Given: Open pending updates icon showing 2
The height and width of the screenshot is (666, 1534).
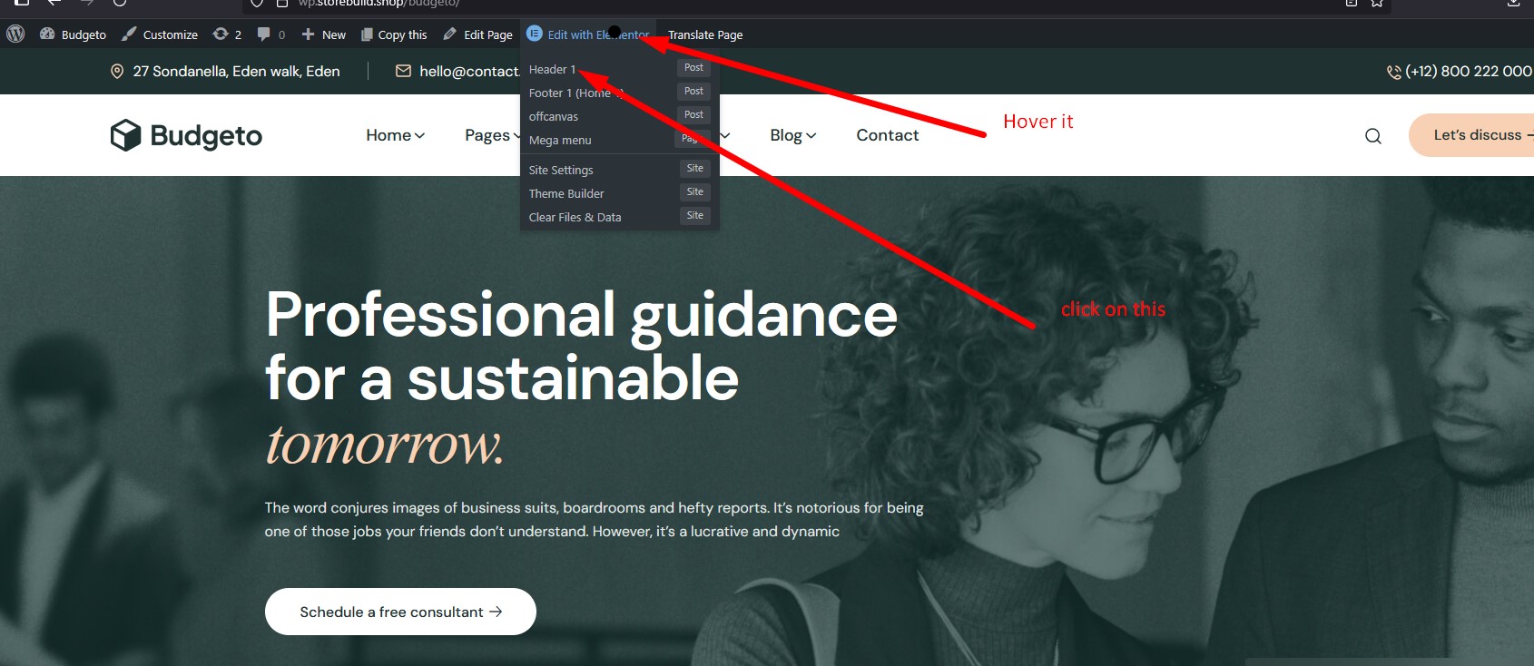Looking at the screenshot, I should click(221, 34).
